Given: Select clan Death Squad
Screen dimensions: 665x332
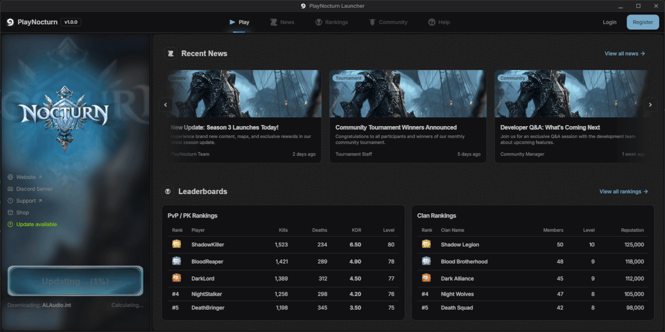Looking at the screenshot, I should [457, 308].
